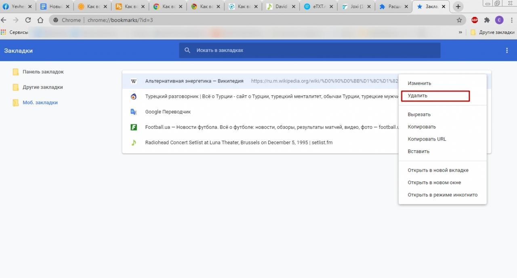Click the browser back arrow
The height and width of the screenshot is (278, 517).
pos(4,20)
